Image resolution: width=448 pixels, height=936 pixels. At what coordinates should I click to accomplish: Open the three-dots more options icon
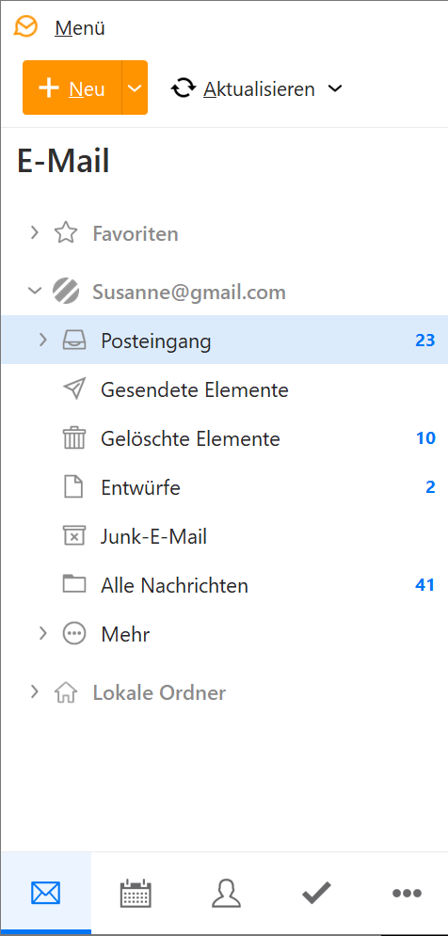point(407,894)
